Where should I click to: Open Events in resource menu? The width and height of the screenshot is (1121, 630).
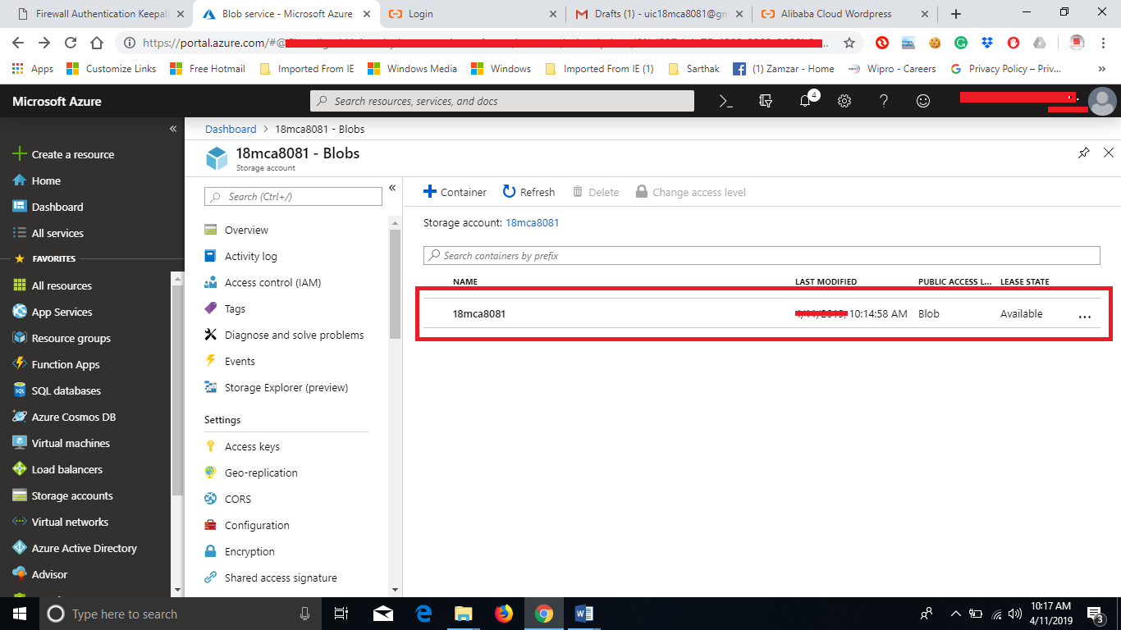click(x=229, y=361)
